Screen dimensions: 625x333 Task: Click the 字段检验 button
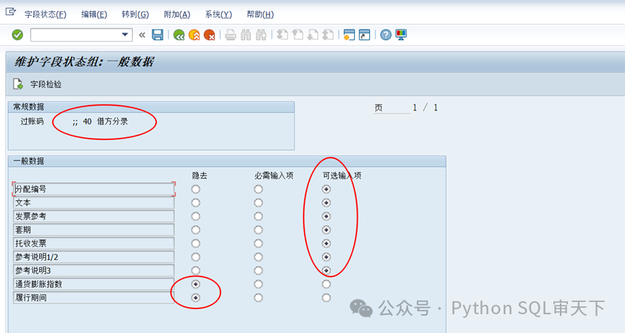38,84
